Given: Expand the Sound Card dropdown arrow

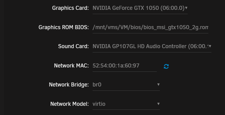Looking at the screenshot, I should (x=210, y=46).
